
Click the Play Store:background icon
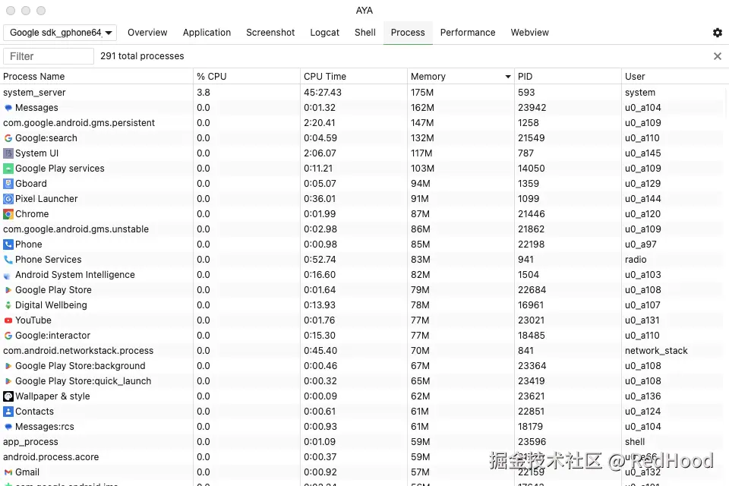pyautogui.click(x=8, y=366)
